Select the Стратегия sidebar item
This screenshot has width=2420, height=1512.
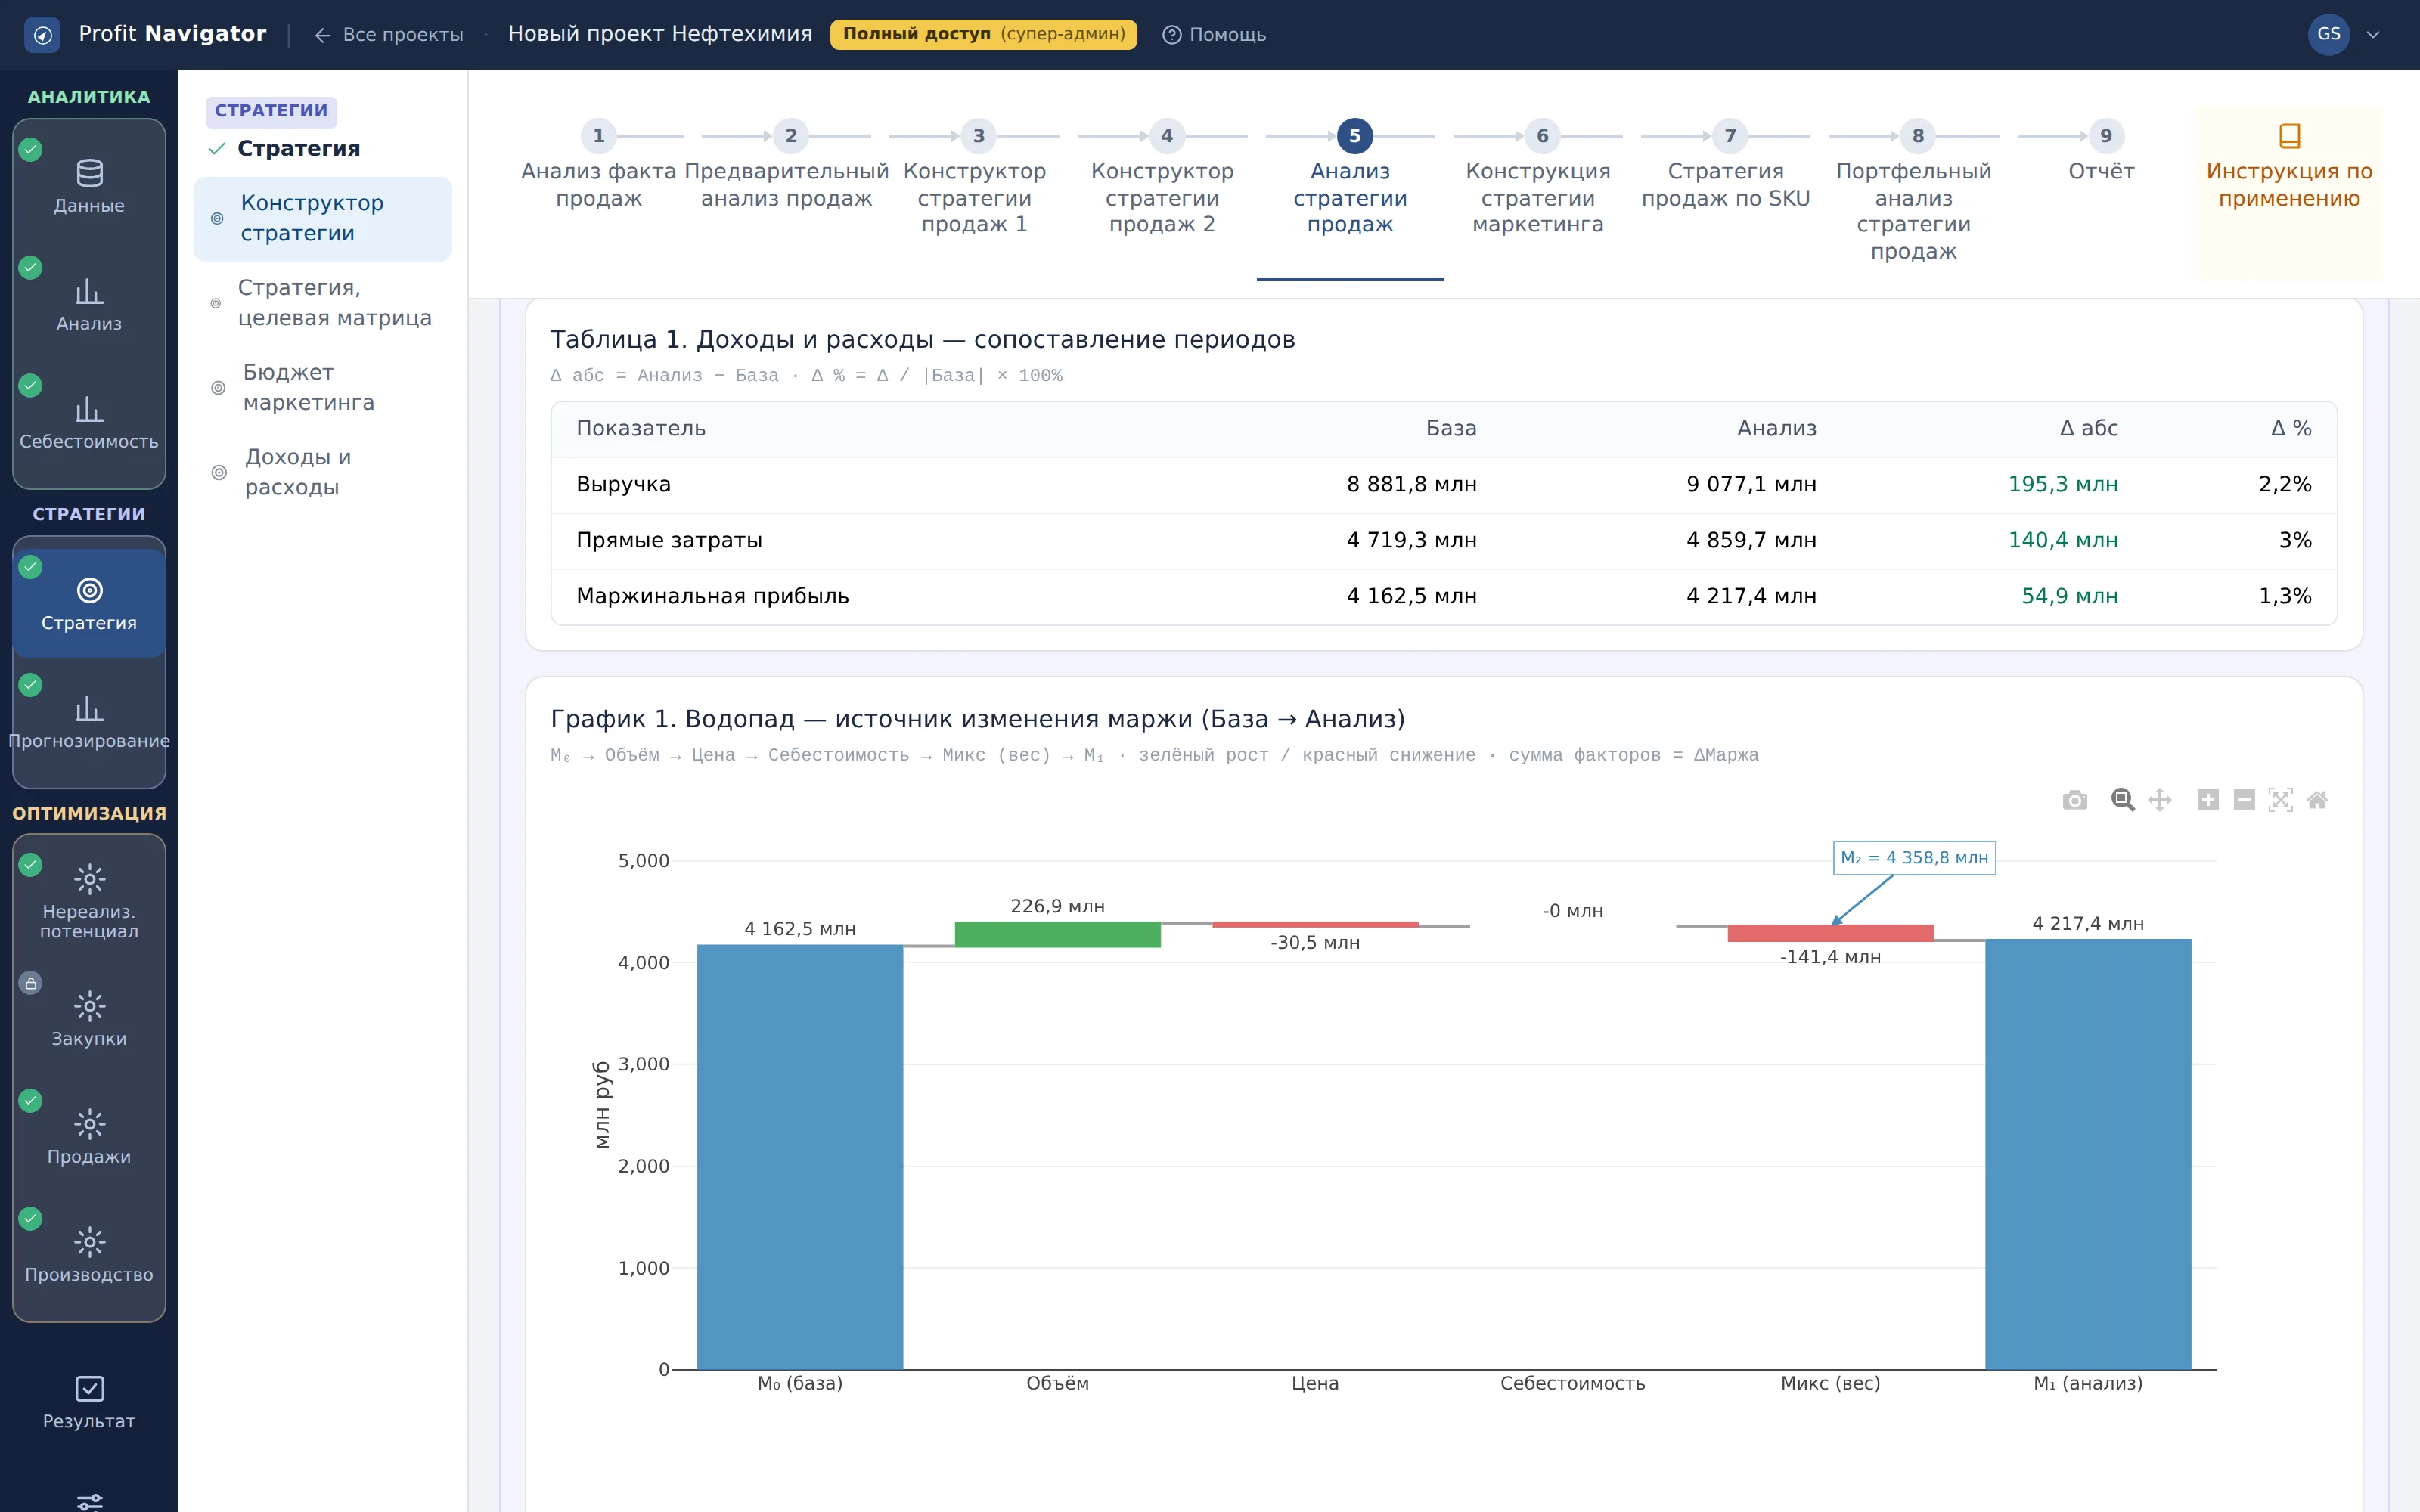[x=89, y=603]
